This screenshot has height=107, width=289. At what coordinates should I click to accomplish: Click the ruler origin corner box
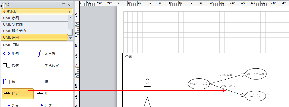(77, 4)
